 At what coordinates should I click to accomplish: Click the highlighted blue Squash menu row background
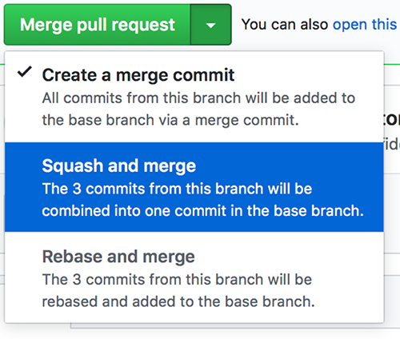[x=194, y=187]
